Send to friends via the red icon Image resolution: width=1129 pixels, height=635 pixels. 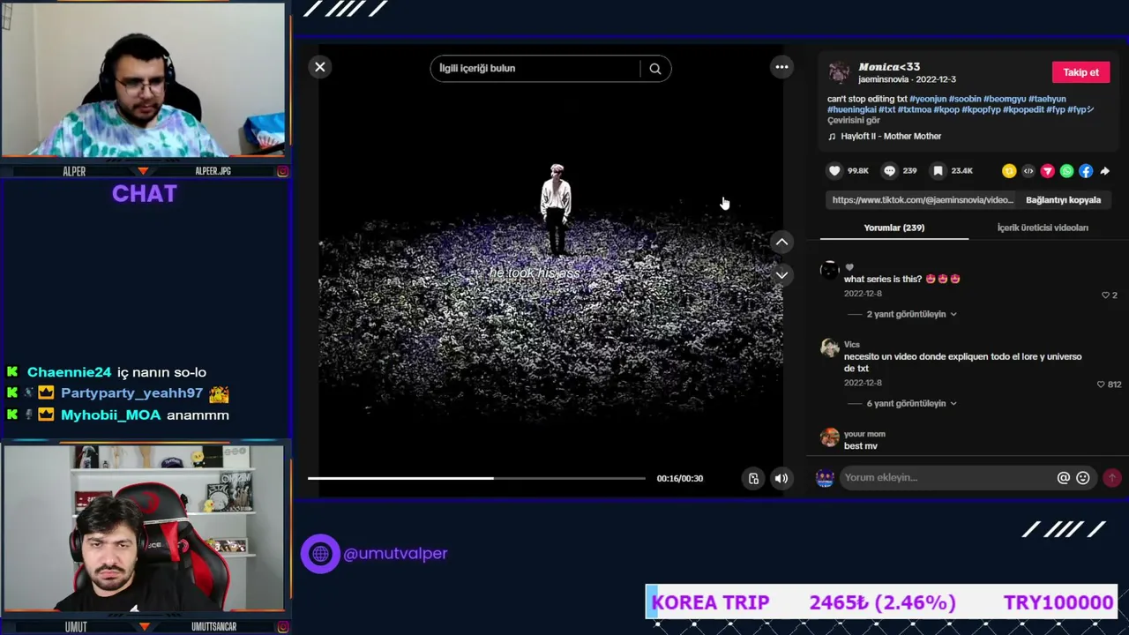pos(1048,171)
